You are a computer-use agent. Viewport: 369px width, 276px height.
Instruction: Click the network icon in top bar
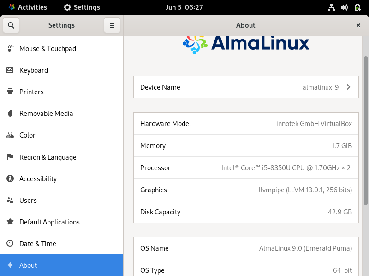click(x=331, y=7)
